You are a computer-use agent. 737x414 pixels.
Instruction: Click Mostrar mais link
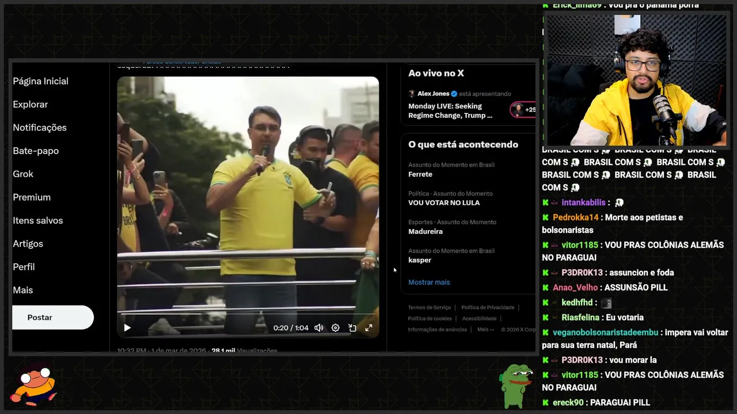tap(429, 282)
